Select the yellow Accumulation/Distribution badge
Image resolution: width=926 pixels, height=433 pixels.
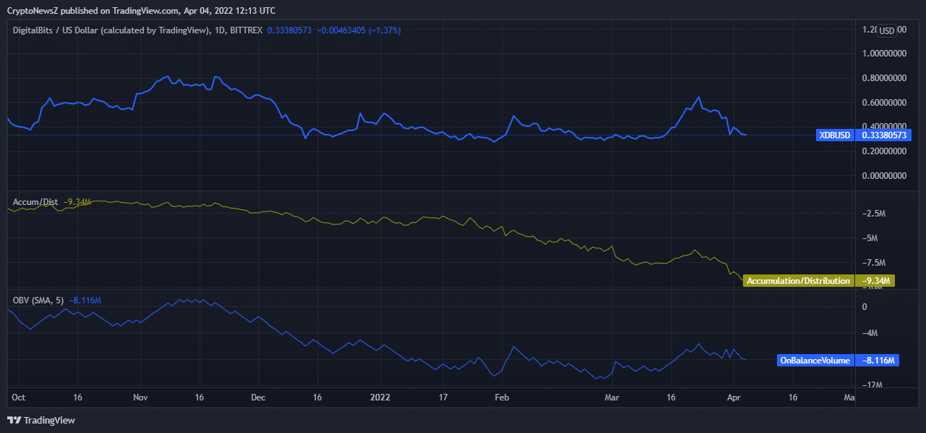click(x=799, y=280)
